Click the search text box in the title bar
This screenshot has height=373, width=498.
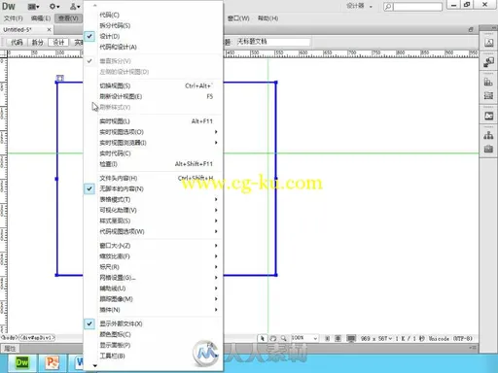tap(417, 7)
